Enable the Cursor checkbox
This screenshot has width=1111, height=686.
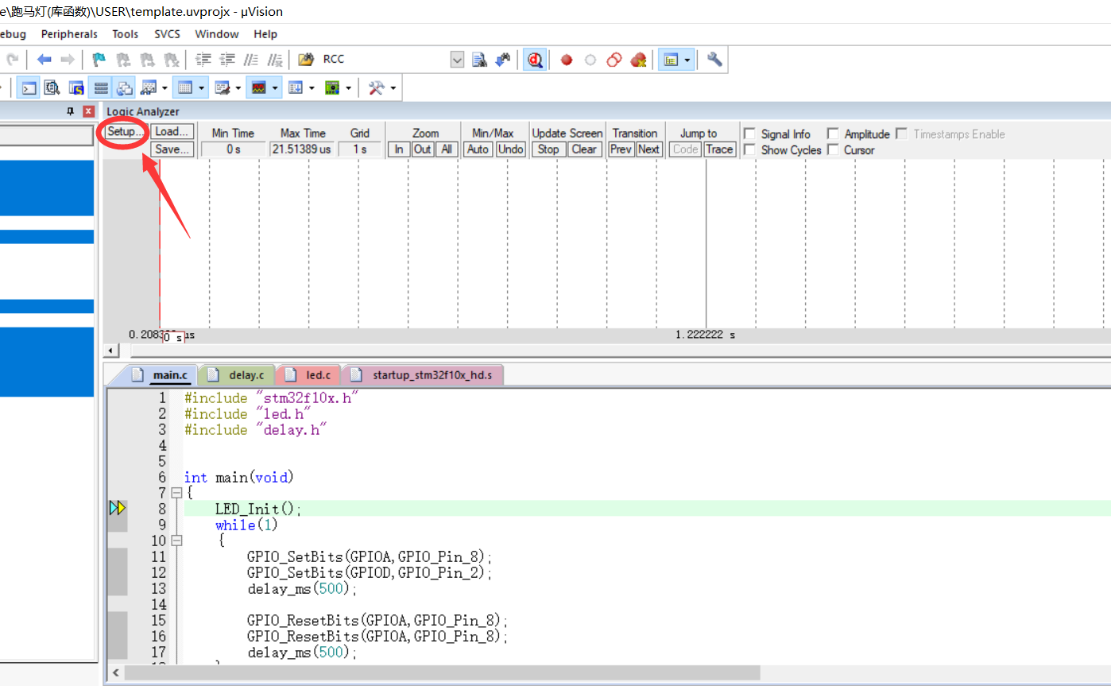(833, 149)
